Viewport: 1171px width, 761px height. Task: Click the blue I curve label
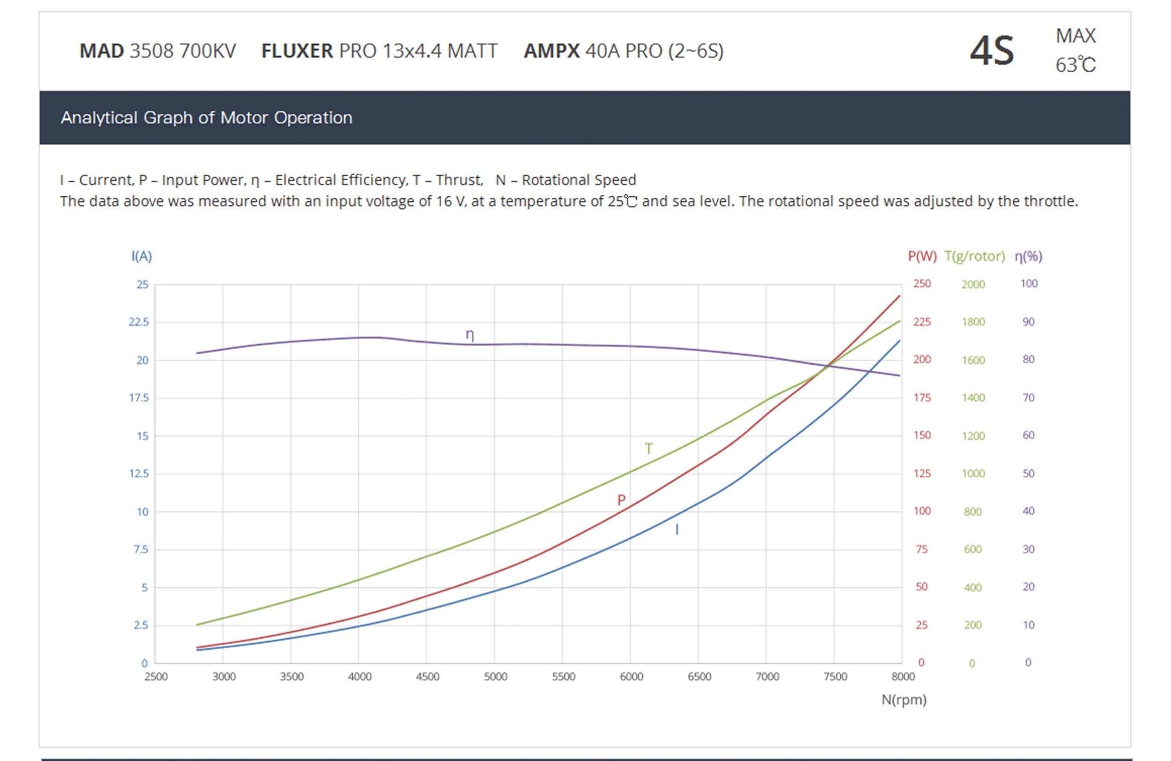(676, 530)
